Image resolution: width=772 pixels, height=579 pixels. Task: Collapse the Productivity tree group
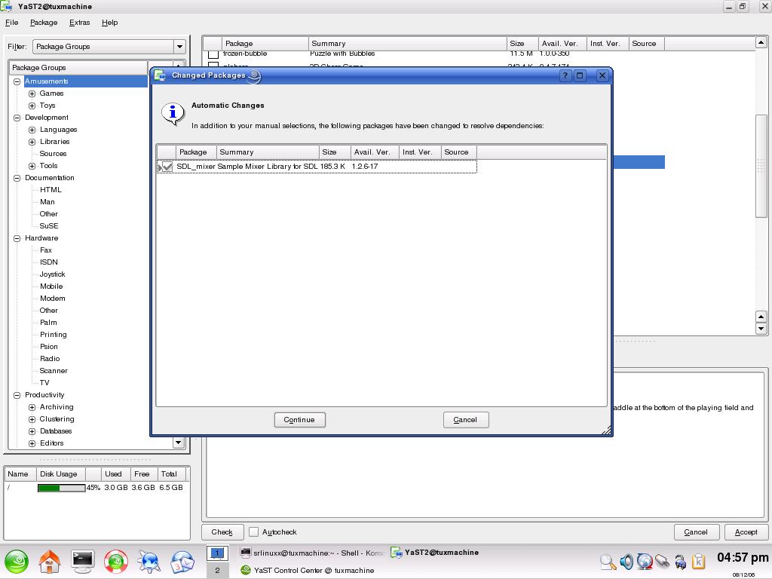tap(17, 395)
